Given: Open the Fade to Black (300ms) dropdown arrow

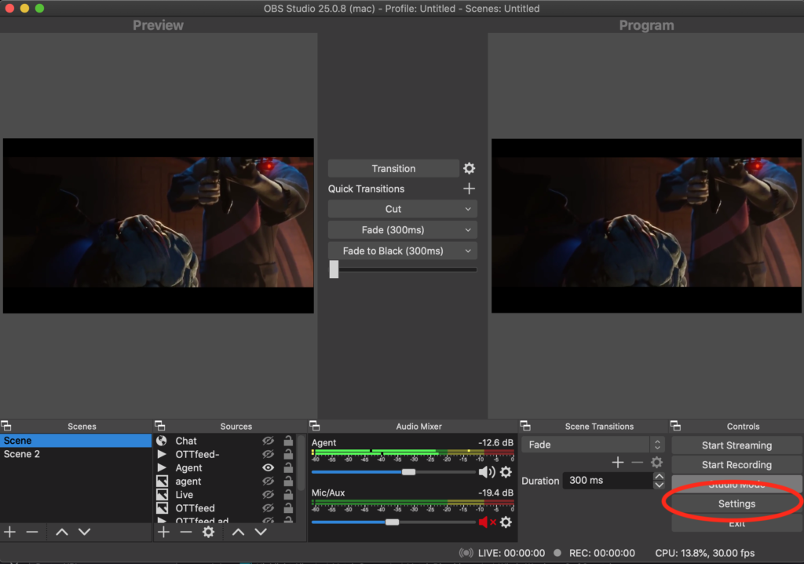Looking at the screenshot, I should [468, 251].
